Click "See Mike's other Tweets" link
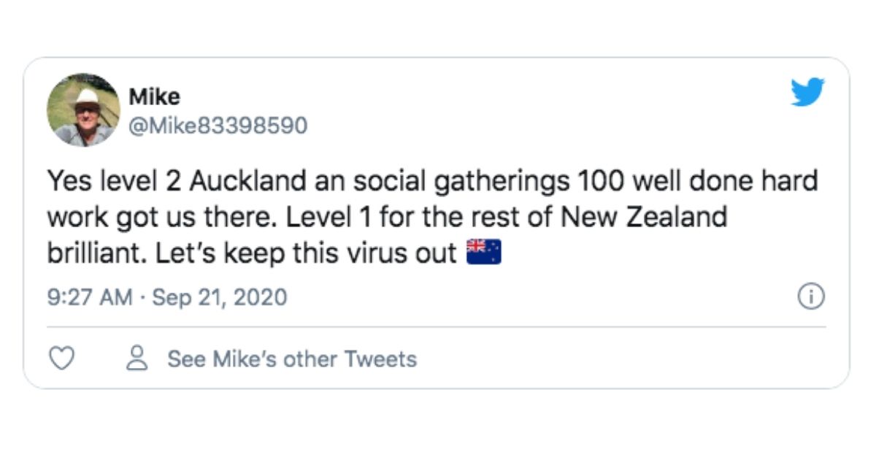The width and height of the screenshot is (876, 460). point(292,359)
